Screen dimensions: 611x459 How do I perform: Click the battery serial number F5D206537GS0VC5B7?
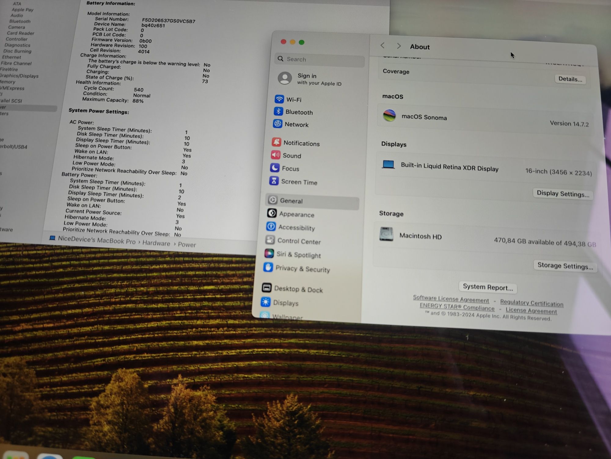coord(169,21)
